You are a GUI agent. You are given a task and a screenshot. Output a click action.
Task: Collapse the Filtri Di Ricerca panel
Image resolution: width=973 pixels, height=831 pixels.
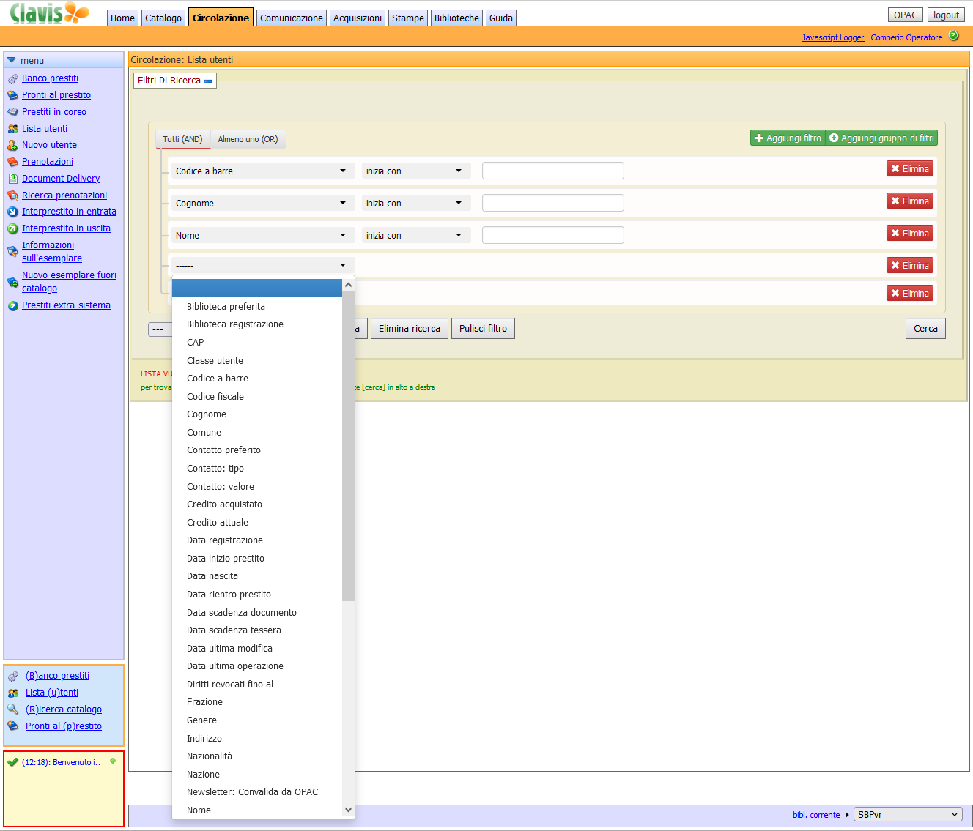click(208, 81)
